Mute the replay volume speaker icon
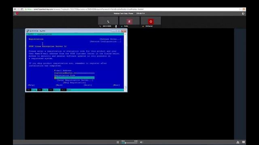The width and height of the screenshot is (259, 145). (x=141, y=142)
